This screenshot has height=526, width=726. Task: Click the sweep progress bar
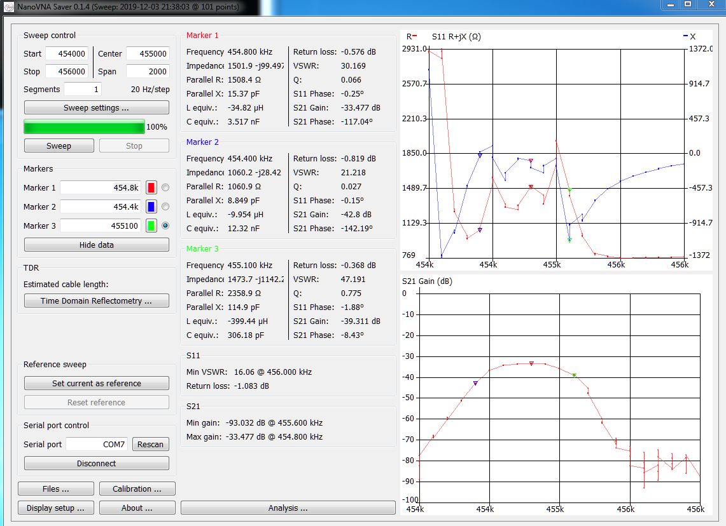pyautogui.click(x=84, y=127)
